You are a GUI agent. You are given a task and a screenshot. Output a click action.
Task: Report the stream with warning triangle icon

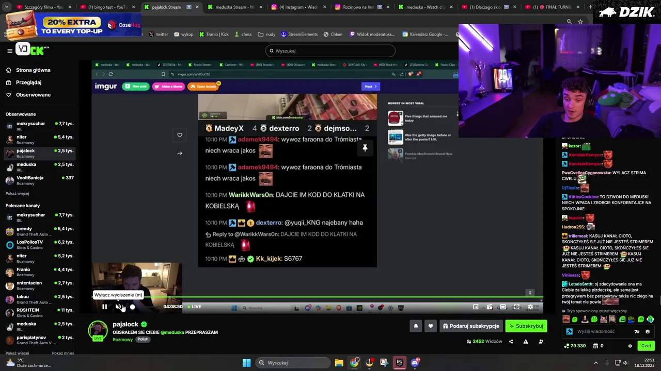[526, 341]
